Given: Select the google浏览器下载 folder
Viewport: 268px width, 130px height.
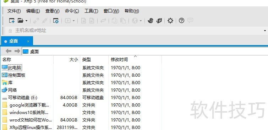Looking at the screenshot, I should click(29, 105).
